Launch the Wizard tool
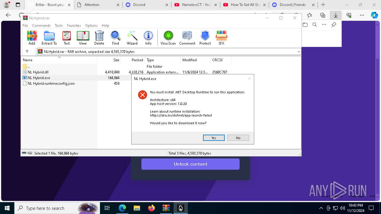This screenshot has height=214, width=381. (x=132, y=38)
